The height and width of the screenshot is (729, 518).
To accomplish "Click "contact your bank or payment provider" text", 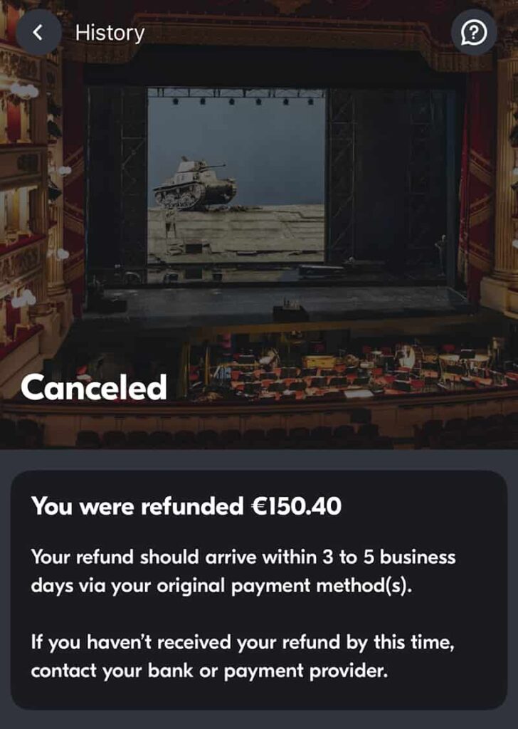I will click(x=209, y=671).
